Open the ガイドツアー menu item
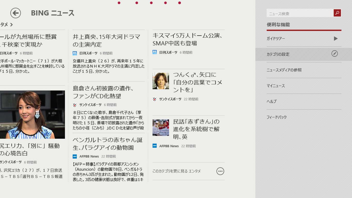The height and width of the screenshot is (198, 352). tap(304, 39)
